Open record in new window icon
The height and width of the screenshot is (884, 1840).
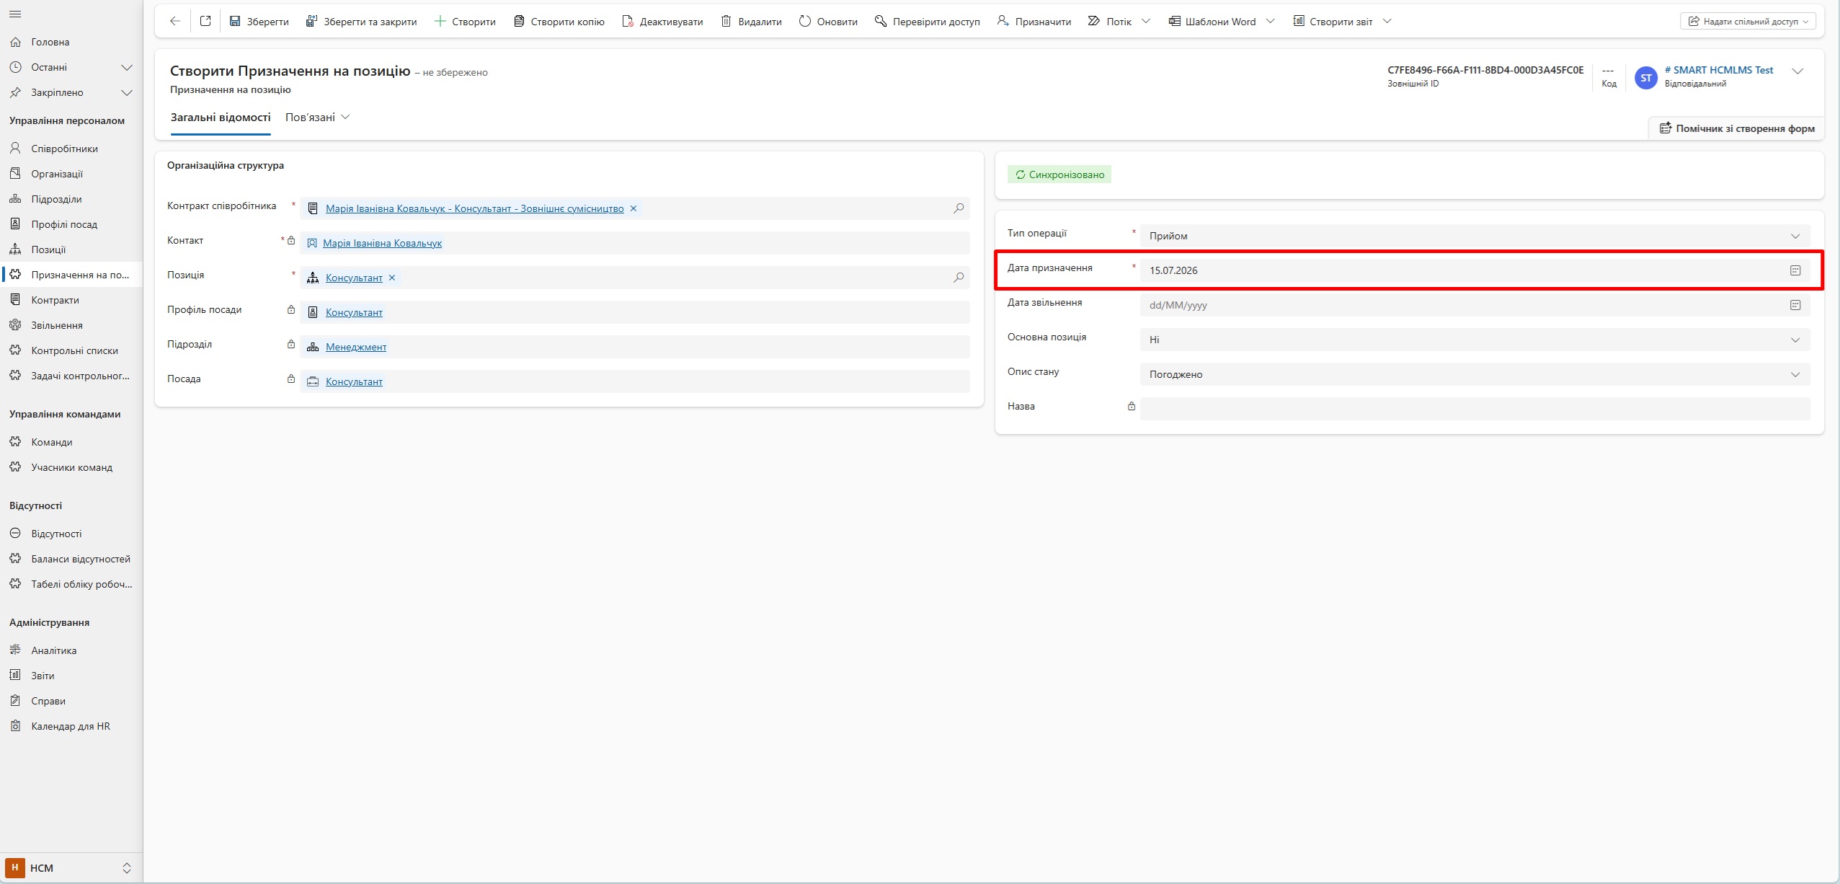tap(205, 22)
